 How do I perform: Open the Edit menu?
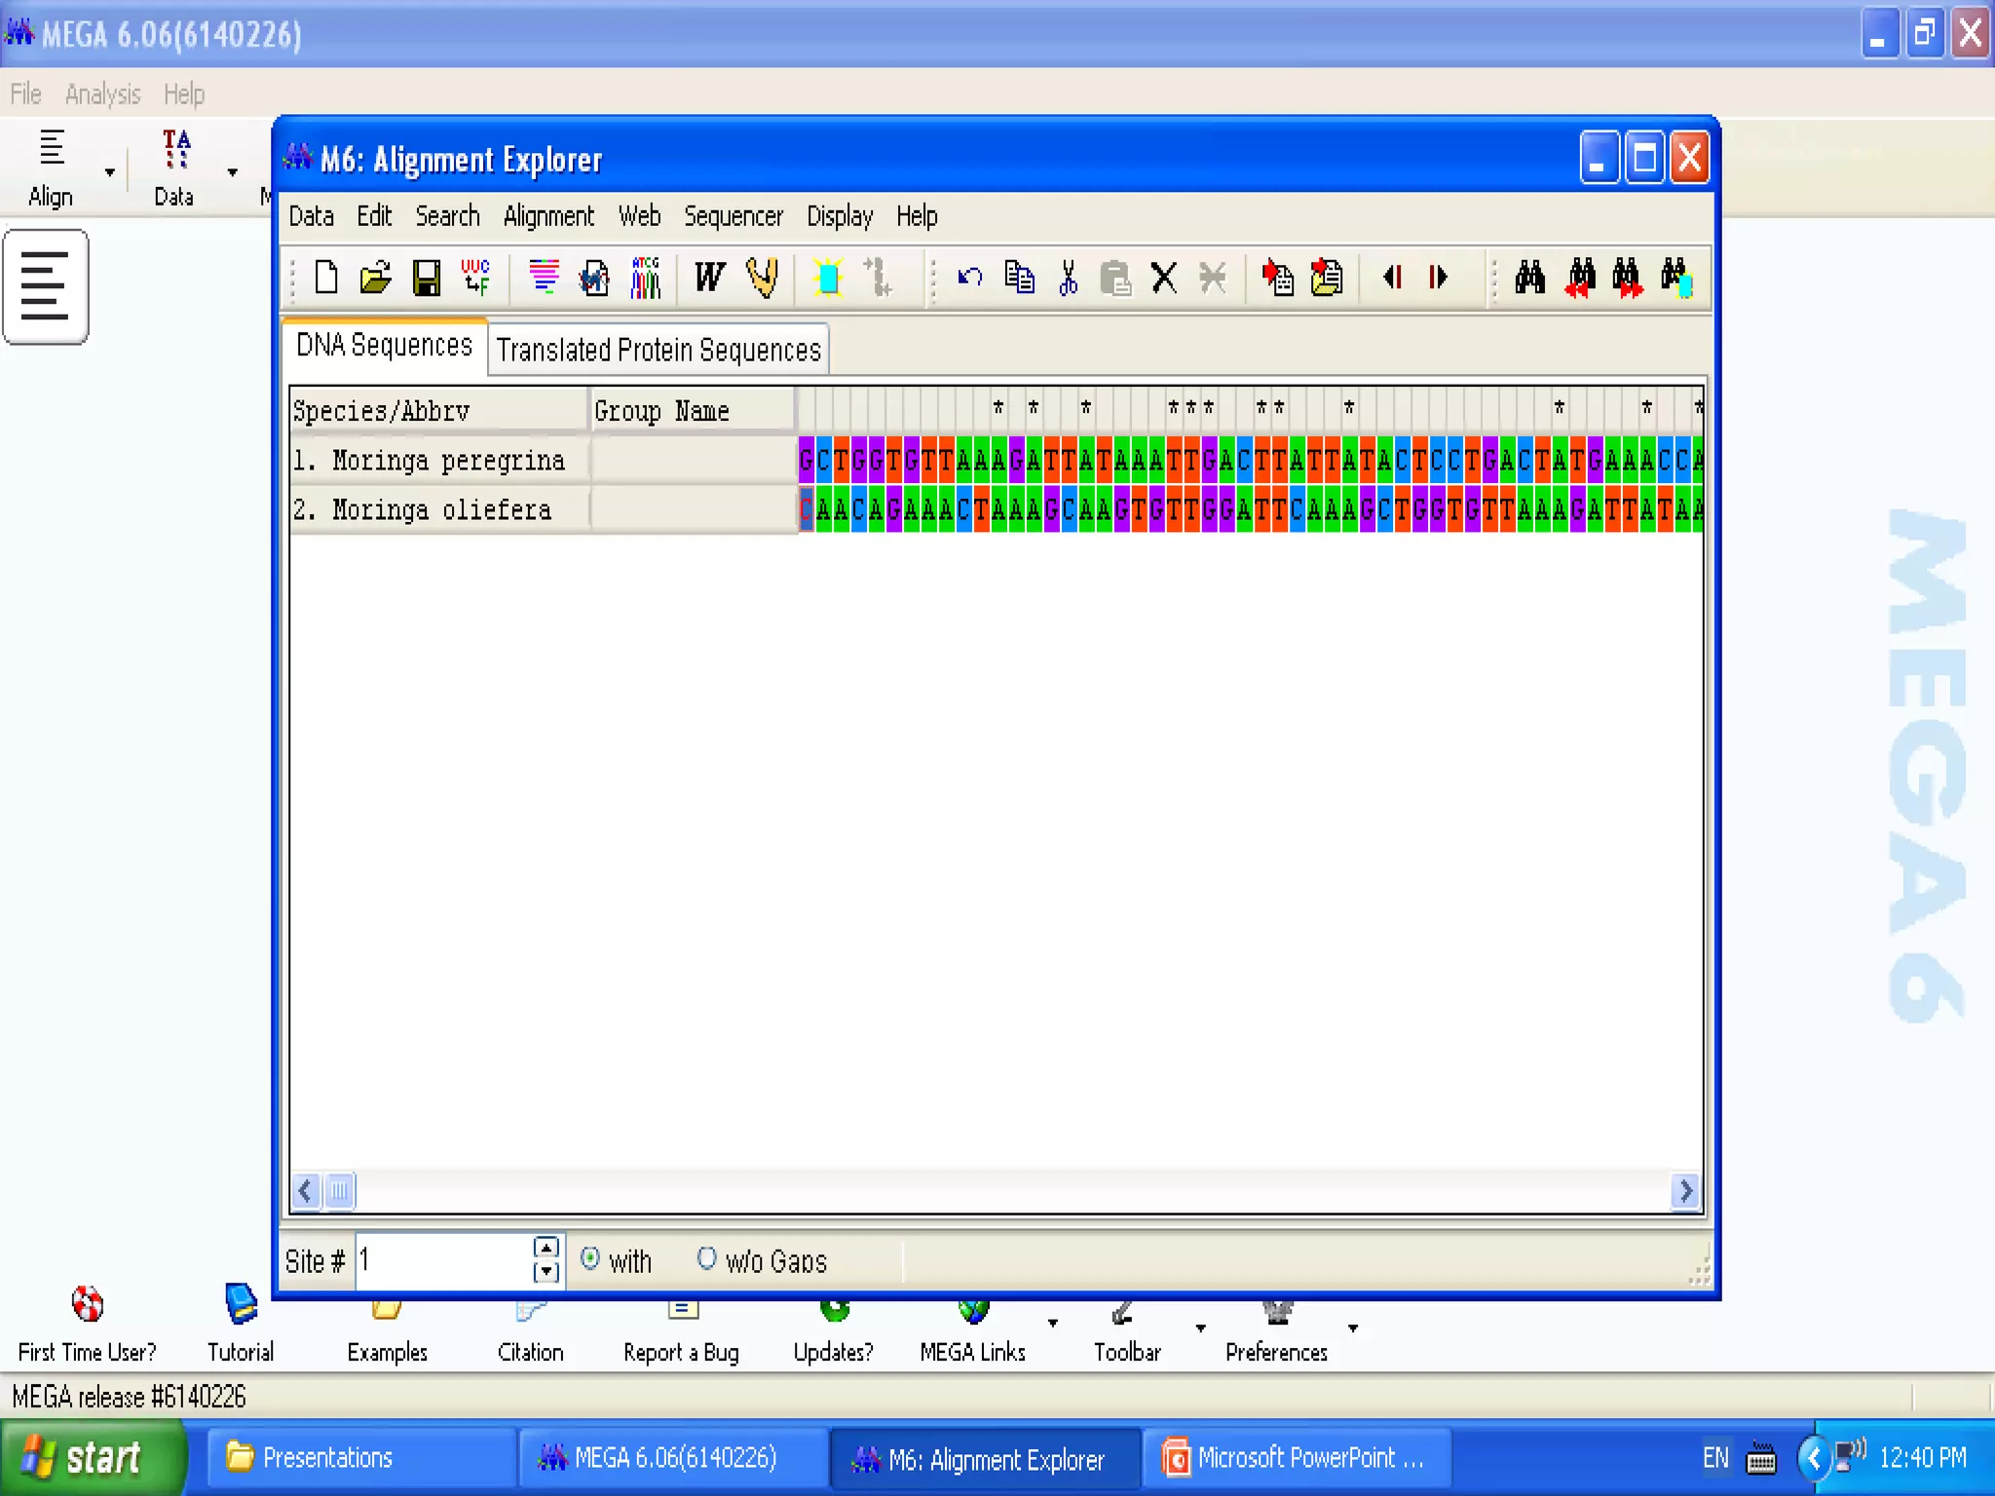[374, 216]
